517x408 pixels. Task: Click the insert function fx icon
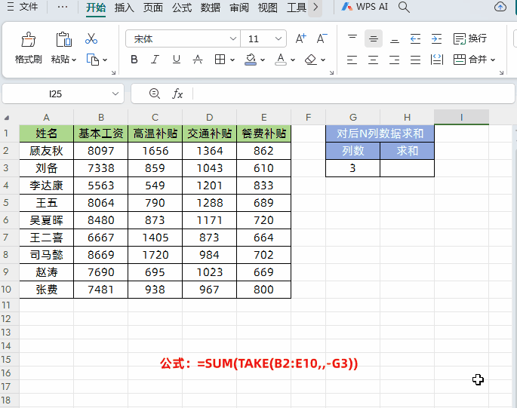click(177, 94)
